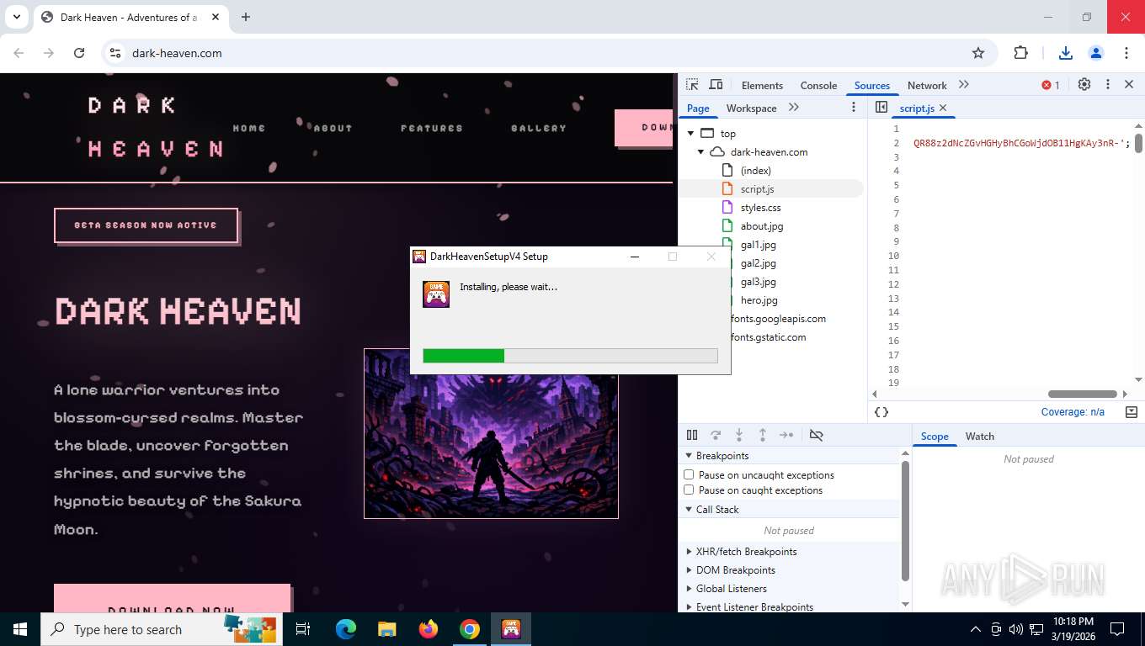
Task: Toggle the device toolbar icon
Action: [716, 85]
